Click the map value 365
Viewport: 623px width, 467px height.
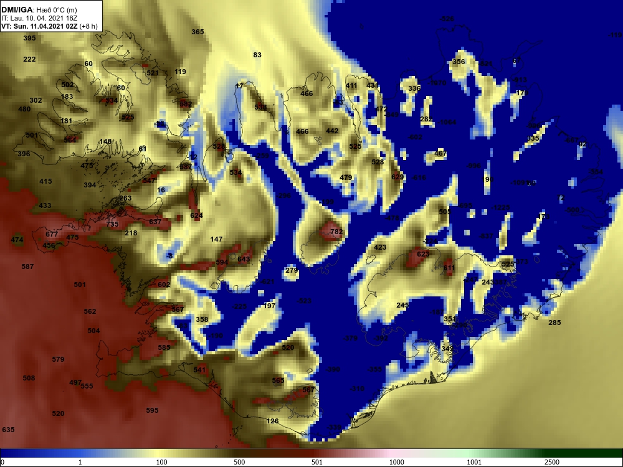point(197,32)
